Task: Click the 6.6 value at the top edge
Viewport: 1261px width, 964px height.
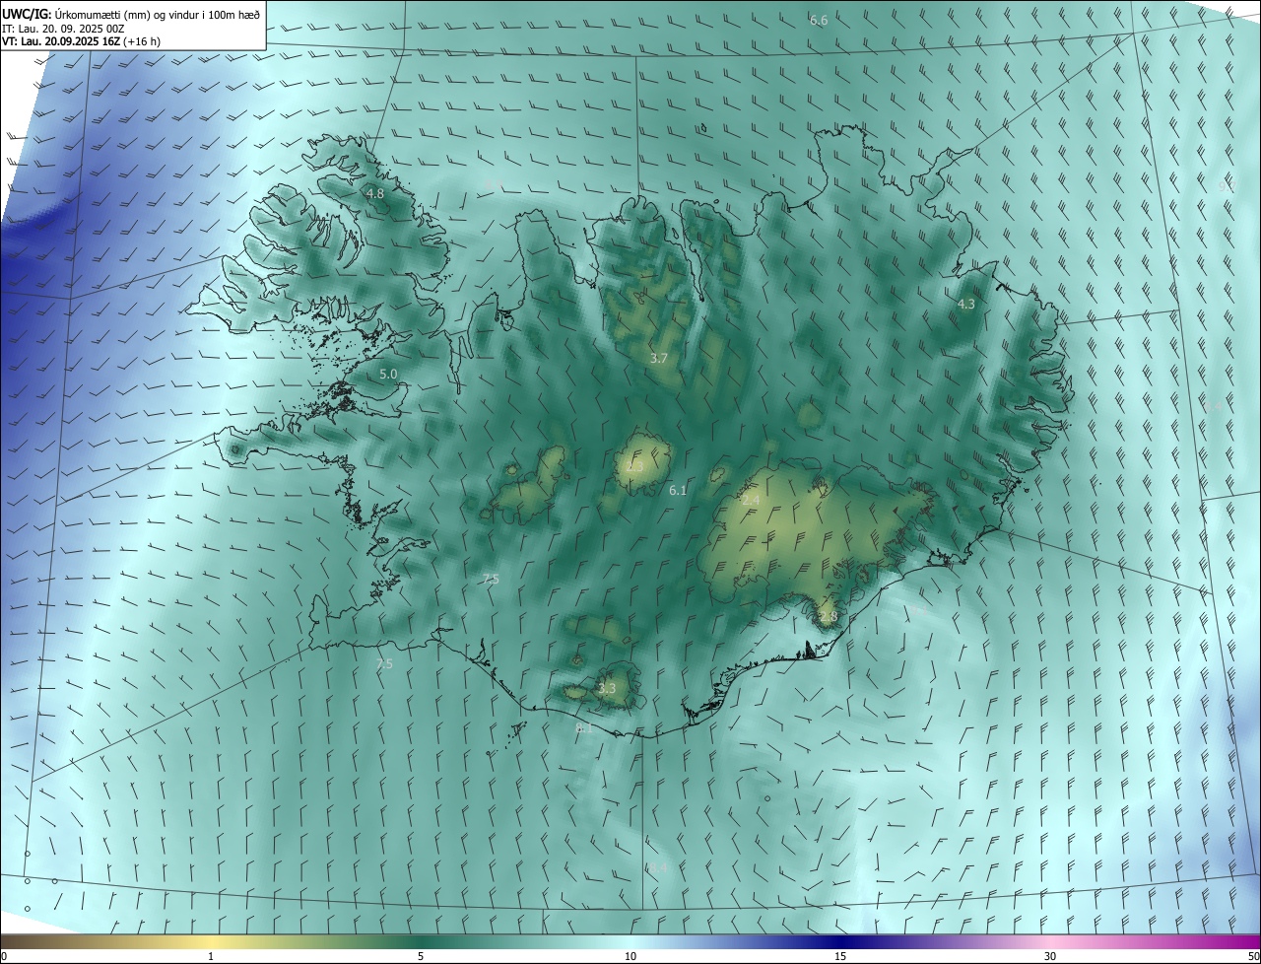Action: [x=819, y=21]
